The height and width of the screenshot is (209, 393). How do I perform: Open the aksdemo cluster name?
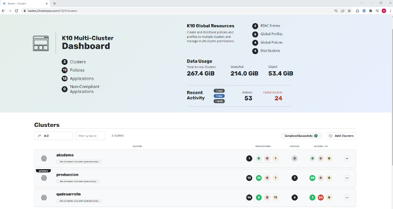pos(65,155)
